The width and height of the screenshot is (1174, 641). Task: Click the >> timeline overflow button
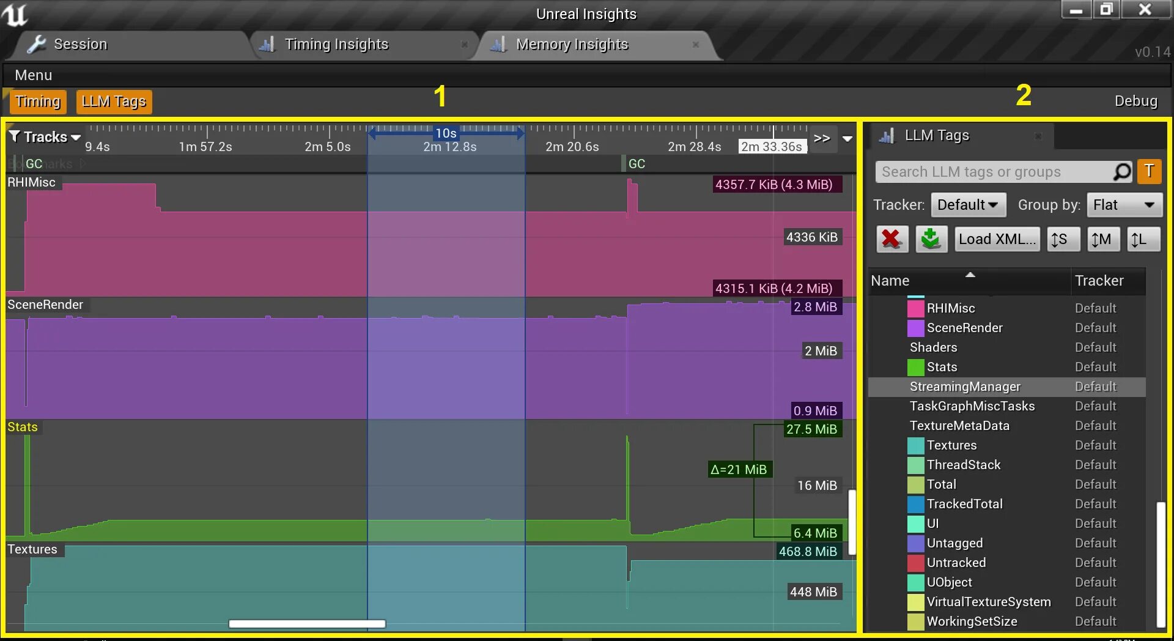822,138
